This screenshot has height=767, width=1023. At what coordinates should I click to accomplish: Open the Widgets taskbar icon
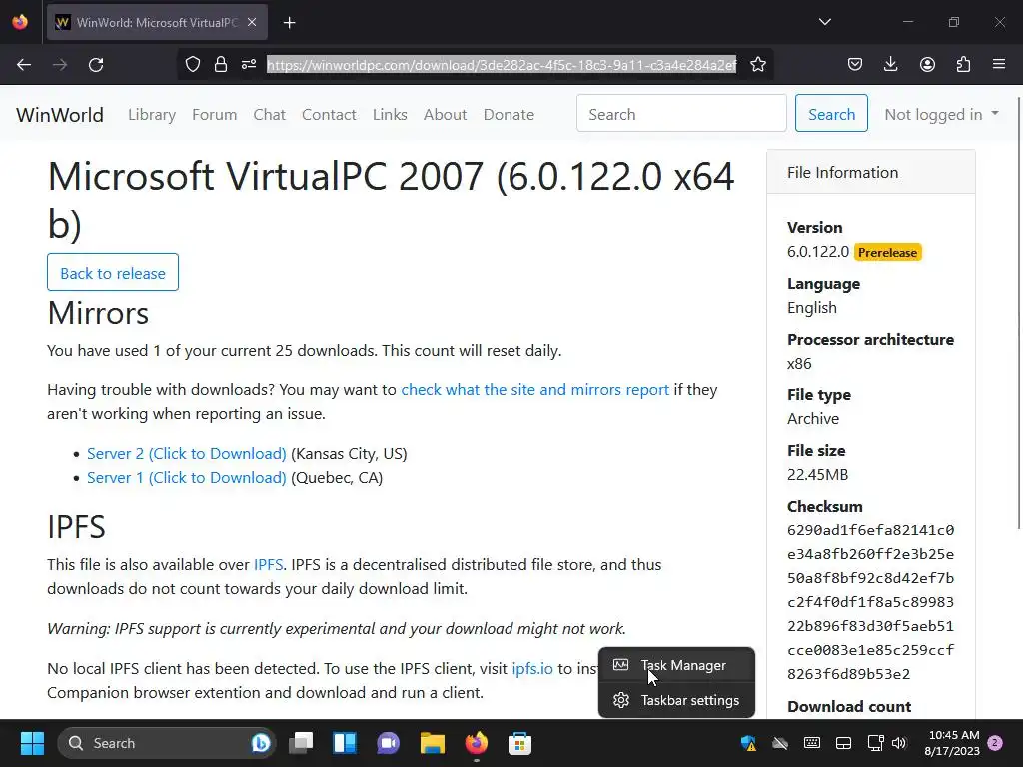[x=345, y=743]
